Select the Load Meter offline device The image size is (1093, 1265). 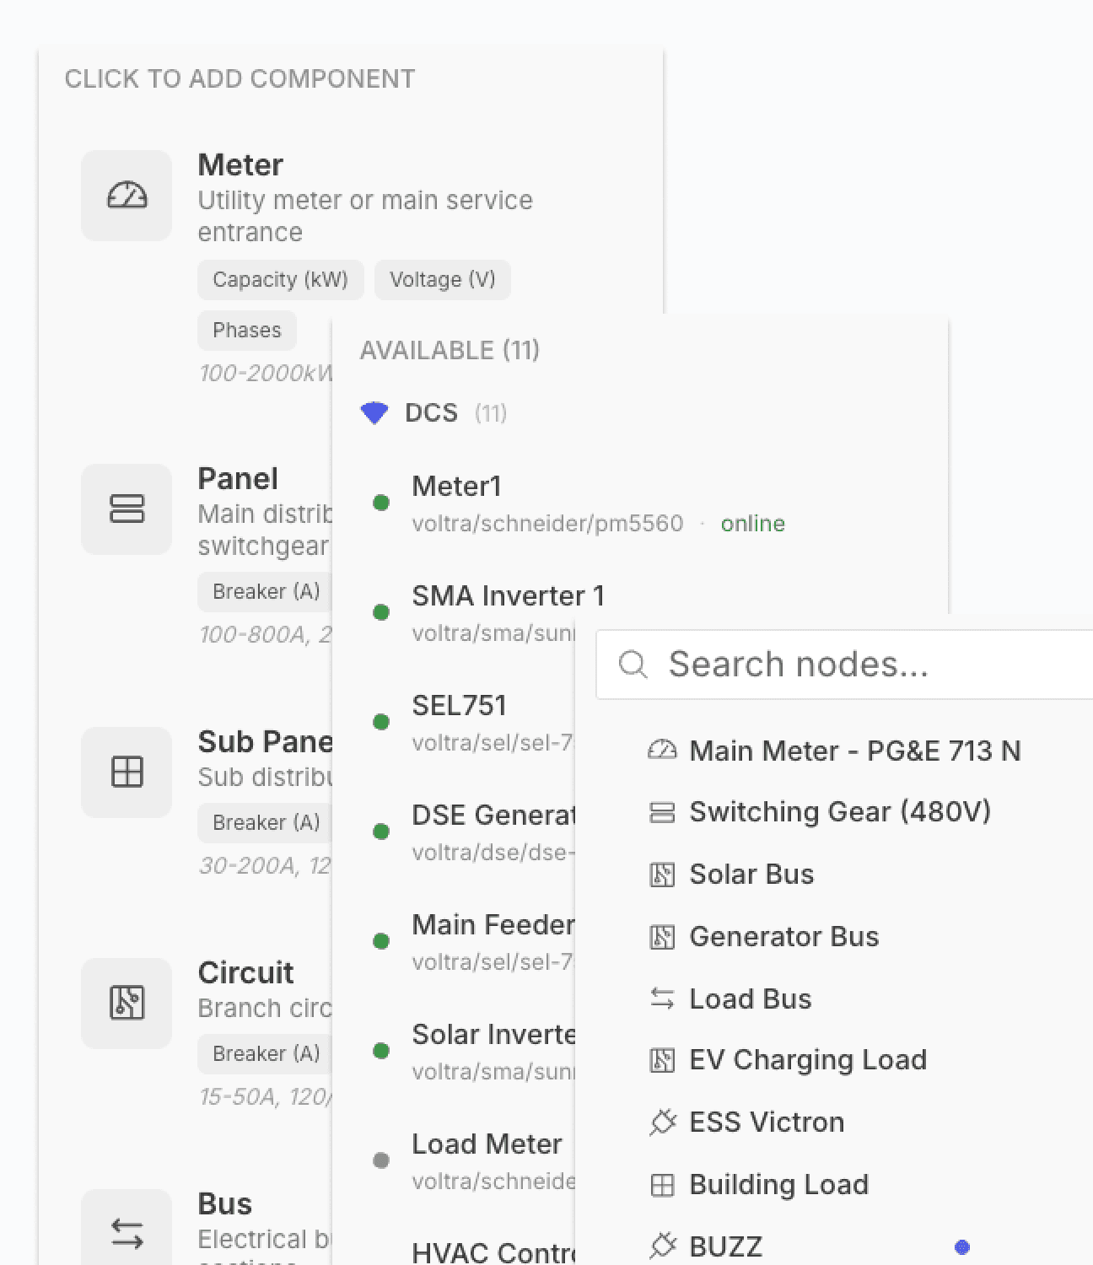(487, 1144)
